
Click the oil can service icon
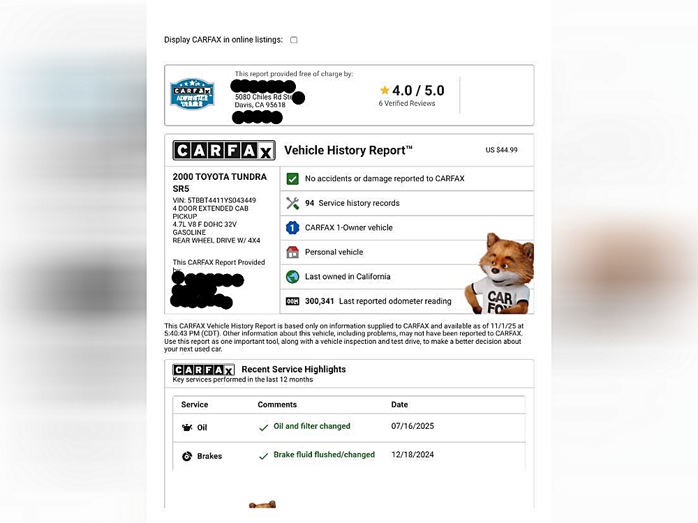tap(187, 427)
